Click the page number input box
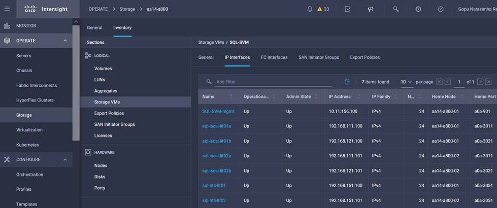497x208 pixels. (x=459, y=82)
